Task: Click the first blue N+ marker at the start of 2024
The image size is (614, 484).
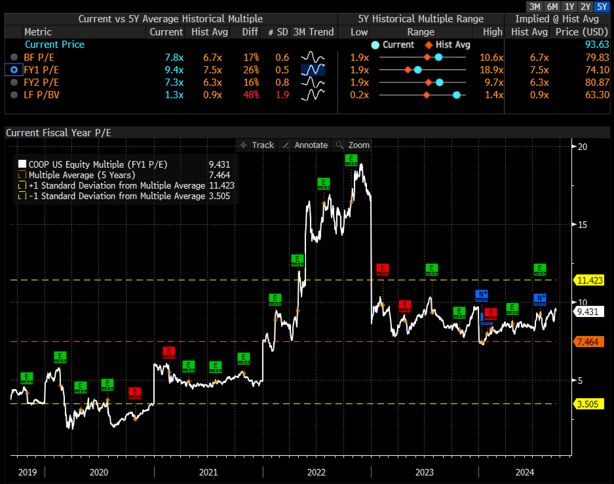Action: click(x=482, y=295)
